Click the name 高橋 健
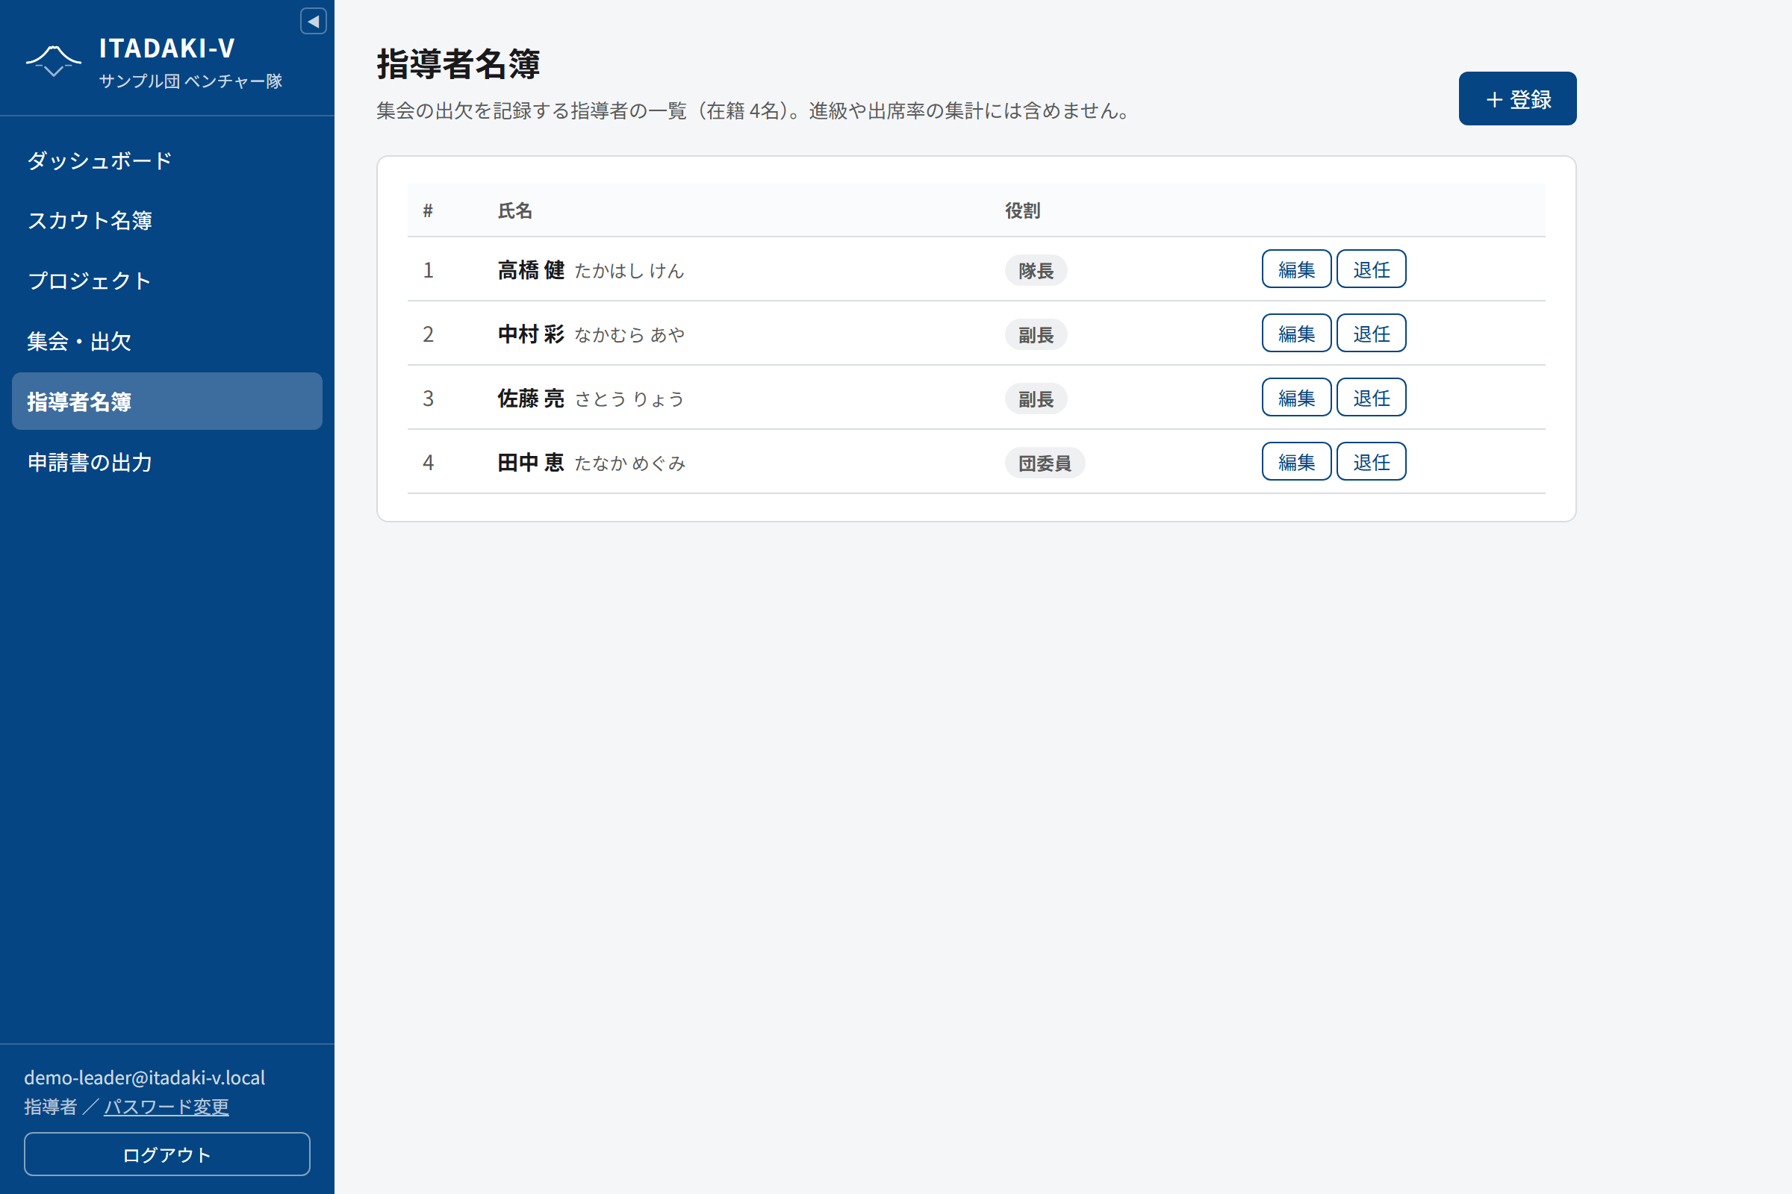The height and width of the screenshot is (1194, 1792). 531,270
